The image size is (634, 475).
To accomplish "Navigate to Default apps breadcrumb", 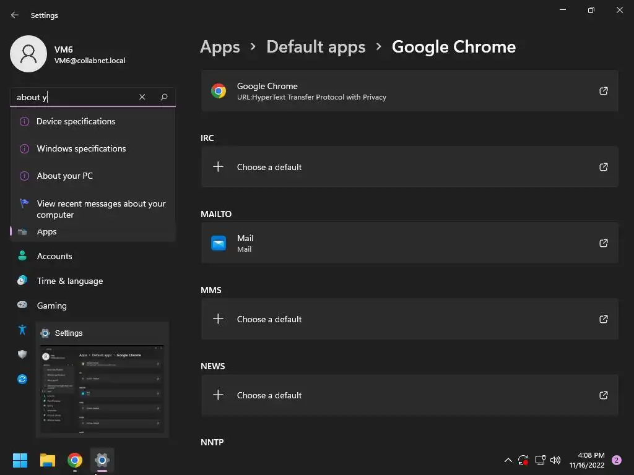I will pyautogui.click(x=316, y=47).
